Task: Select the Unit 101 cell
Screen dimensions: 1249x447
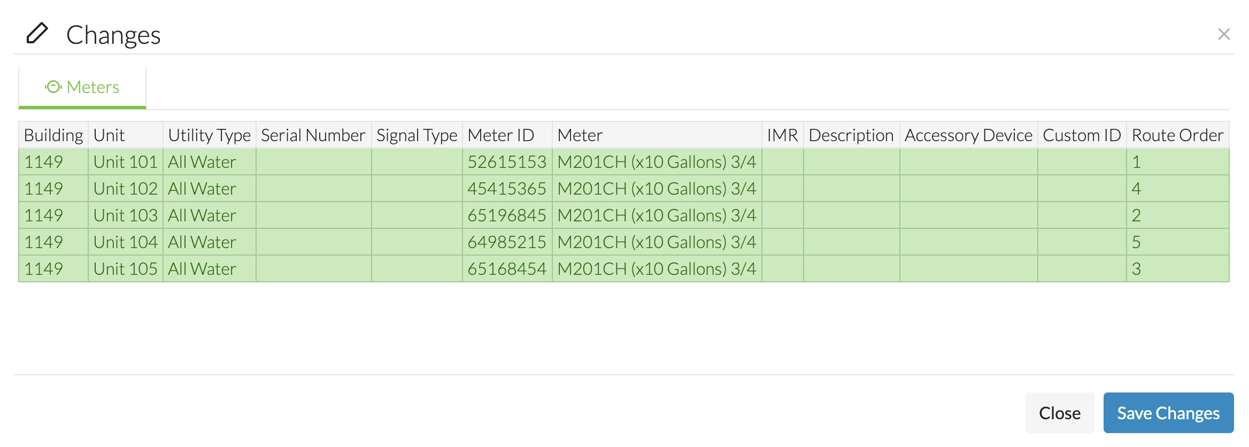Action: point(125,161)
